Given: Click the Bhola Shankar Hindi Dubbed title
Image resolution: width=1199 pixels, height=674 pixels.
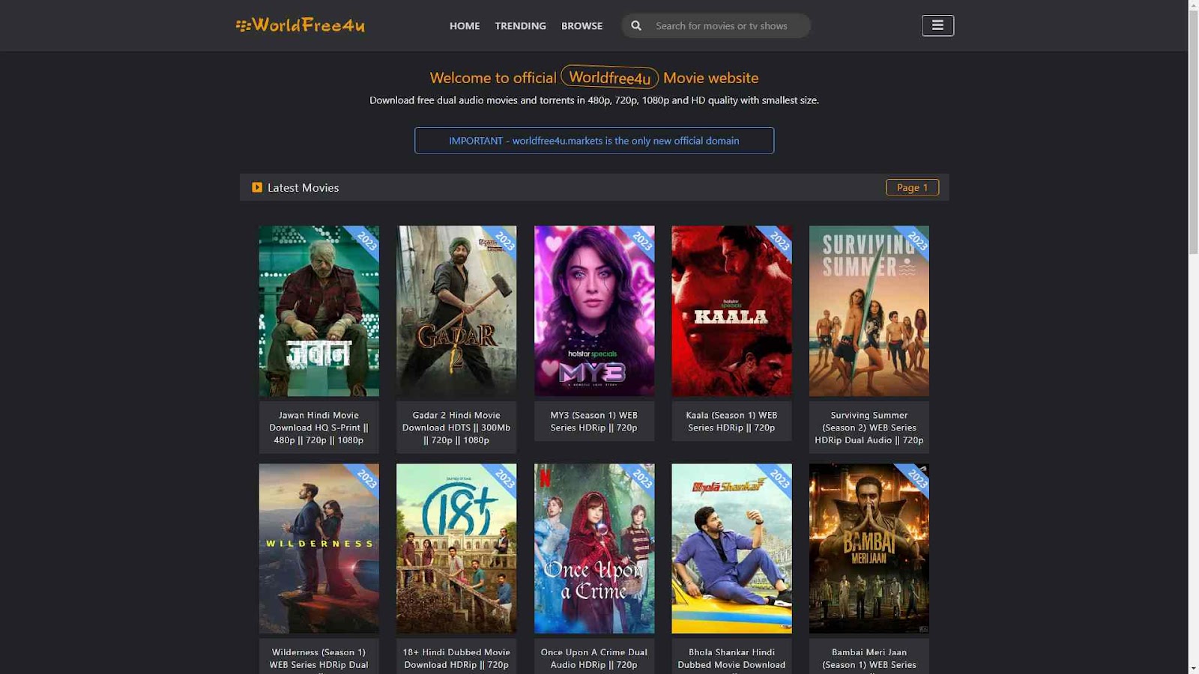Looking at the screenshot, I should (x=731, y=659).
